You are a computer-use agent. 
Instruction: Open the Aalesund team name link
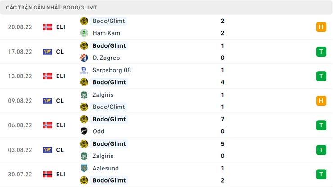click(106, 168)
